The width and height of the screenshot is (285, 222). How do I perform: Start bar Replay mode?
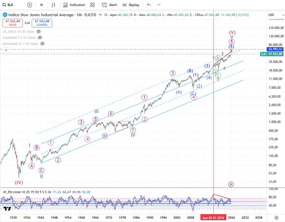(131, 5)
